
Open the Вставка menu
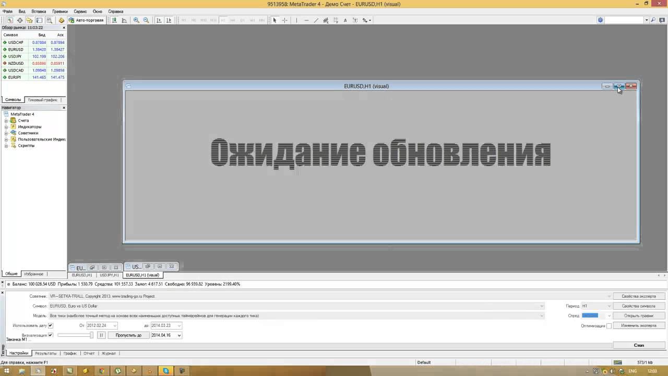(x=39, y=11)
